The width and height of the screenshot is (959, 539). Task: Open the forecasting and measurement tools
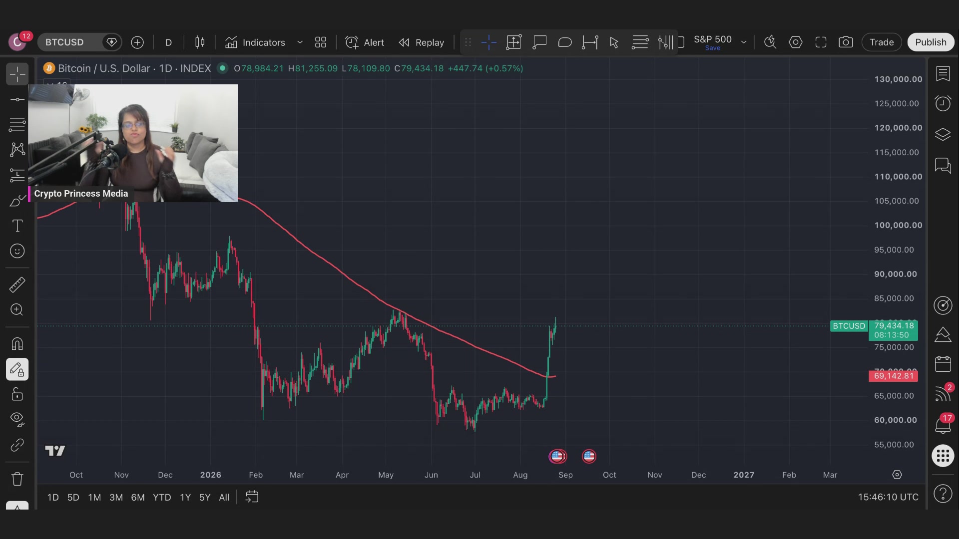[x=17, y=175]
